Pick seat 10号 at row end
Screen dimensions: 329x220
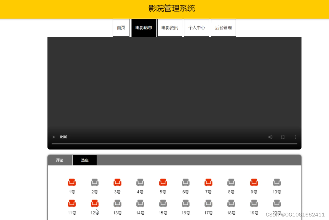pyautogui.click(x=277, y=182)
